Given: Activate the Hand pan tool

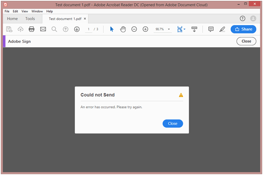Looking at the screenshot, I should (x=123, y=29).
